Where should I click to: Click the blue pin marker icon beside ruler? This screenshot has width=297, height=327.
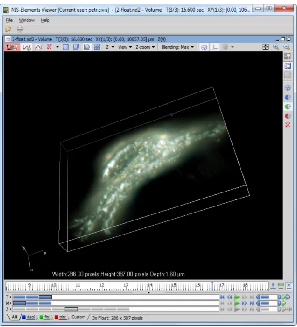click(273, 286)
